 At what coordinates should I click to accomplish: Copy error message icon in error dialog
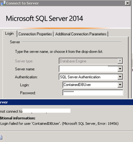coord(1,137)
